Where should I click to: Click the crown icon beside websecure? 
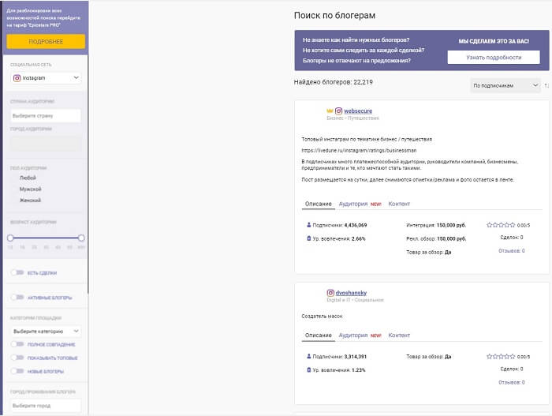pos(330,111)
